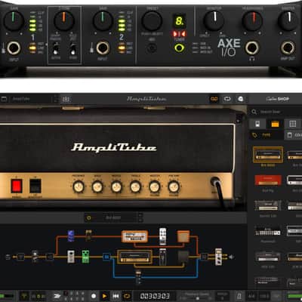Select the chain input icon
This screenshot has width=302, height=302.
[x=8, y=257]
